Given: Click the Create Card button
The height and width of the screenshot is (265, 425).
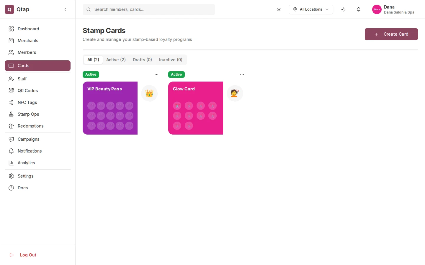Looking at the screenshot, I should tap(391, 34).
